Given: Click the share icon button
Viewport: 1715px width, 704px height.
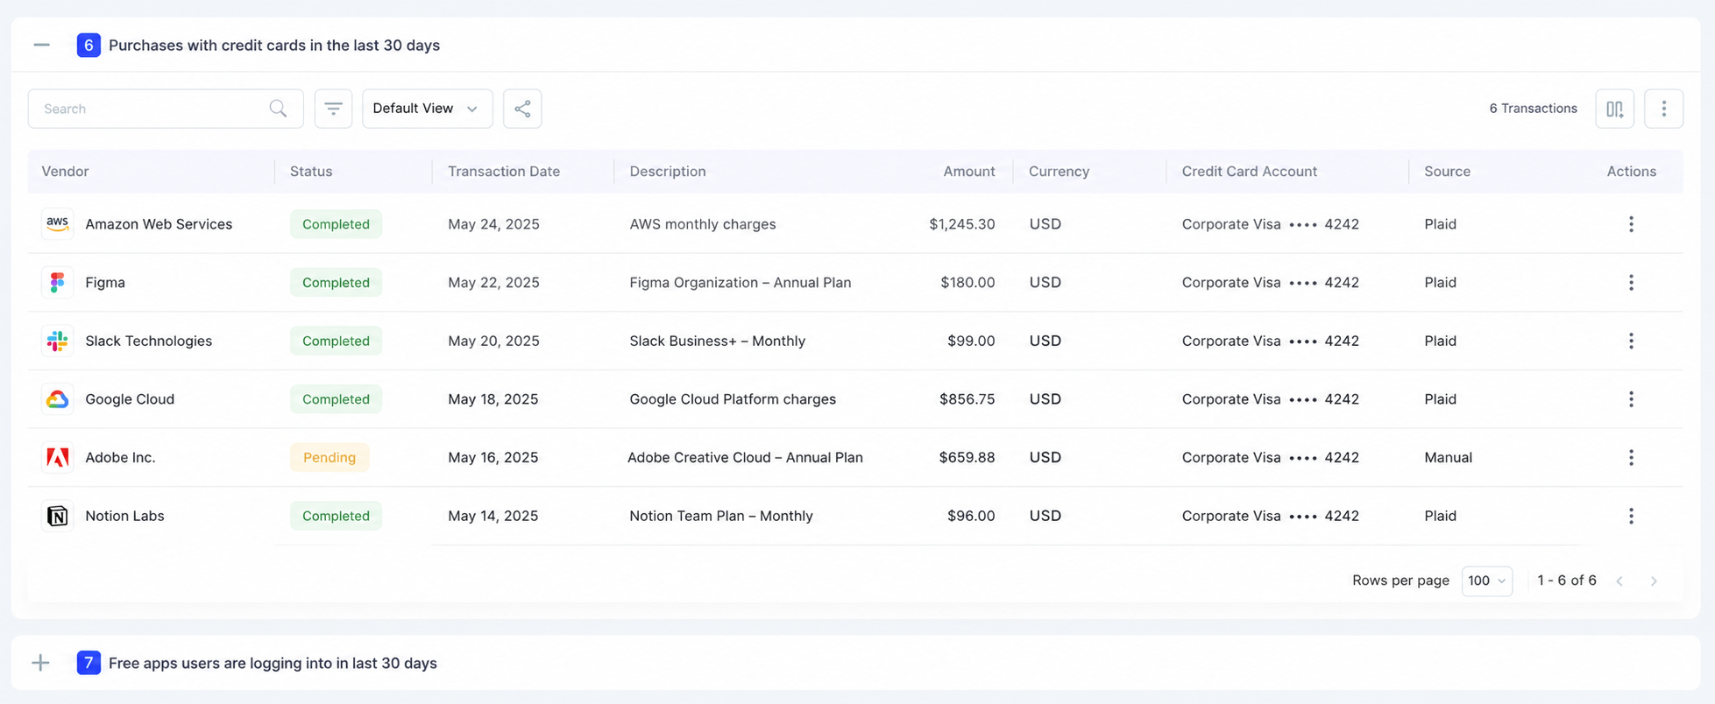Looking at the screenshot, I should [522, 109].
